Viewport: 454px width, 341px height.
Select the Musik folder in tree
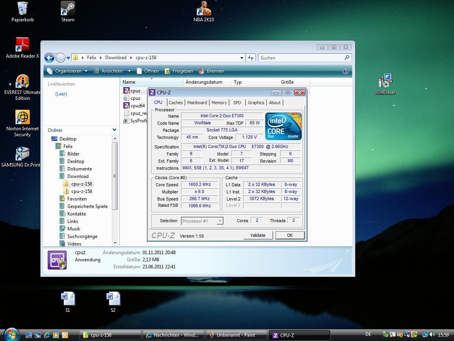pyautogui.click(x=70, y=229)
